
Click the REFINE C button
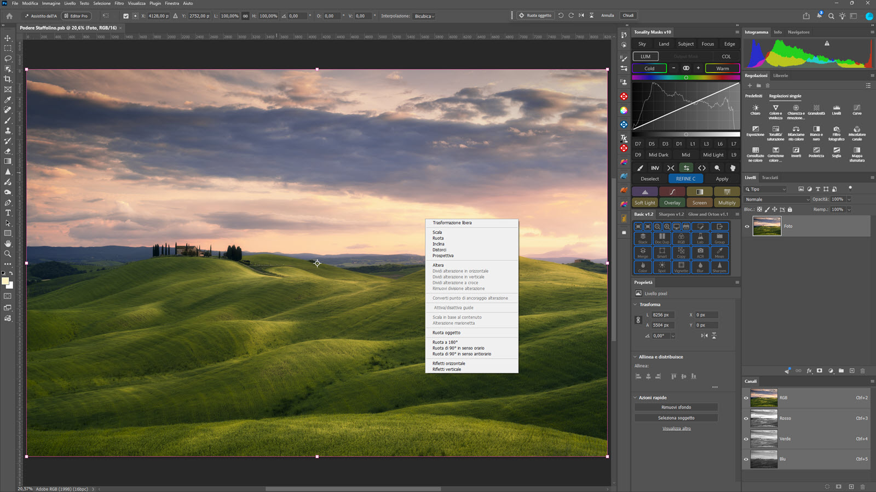click(x=685, y=179)
